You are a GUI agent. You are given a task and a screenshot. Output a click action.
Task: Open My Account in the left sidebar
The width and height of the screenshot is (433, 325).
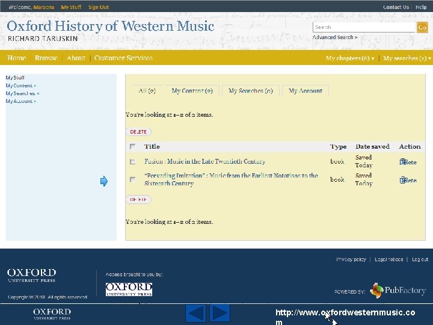[21, 101]
